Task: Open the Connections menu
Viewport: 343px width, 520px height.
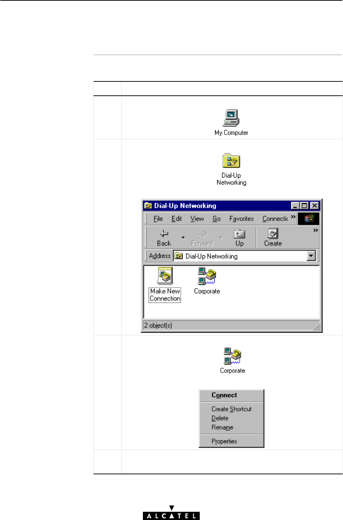Action: pyautogui.click(x=275, y=219)
